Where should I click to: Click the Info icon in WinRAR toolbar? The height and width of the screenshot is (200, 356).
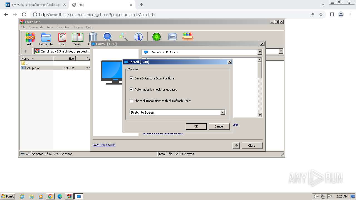click(139, 36)
